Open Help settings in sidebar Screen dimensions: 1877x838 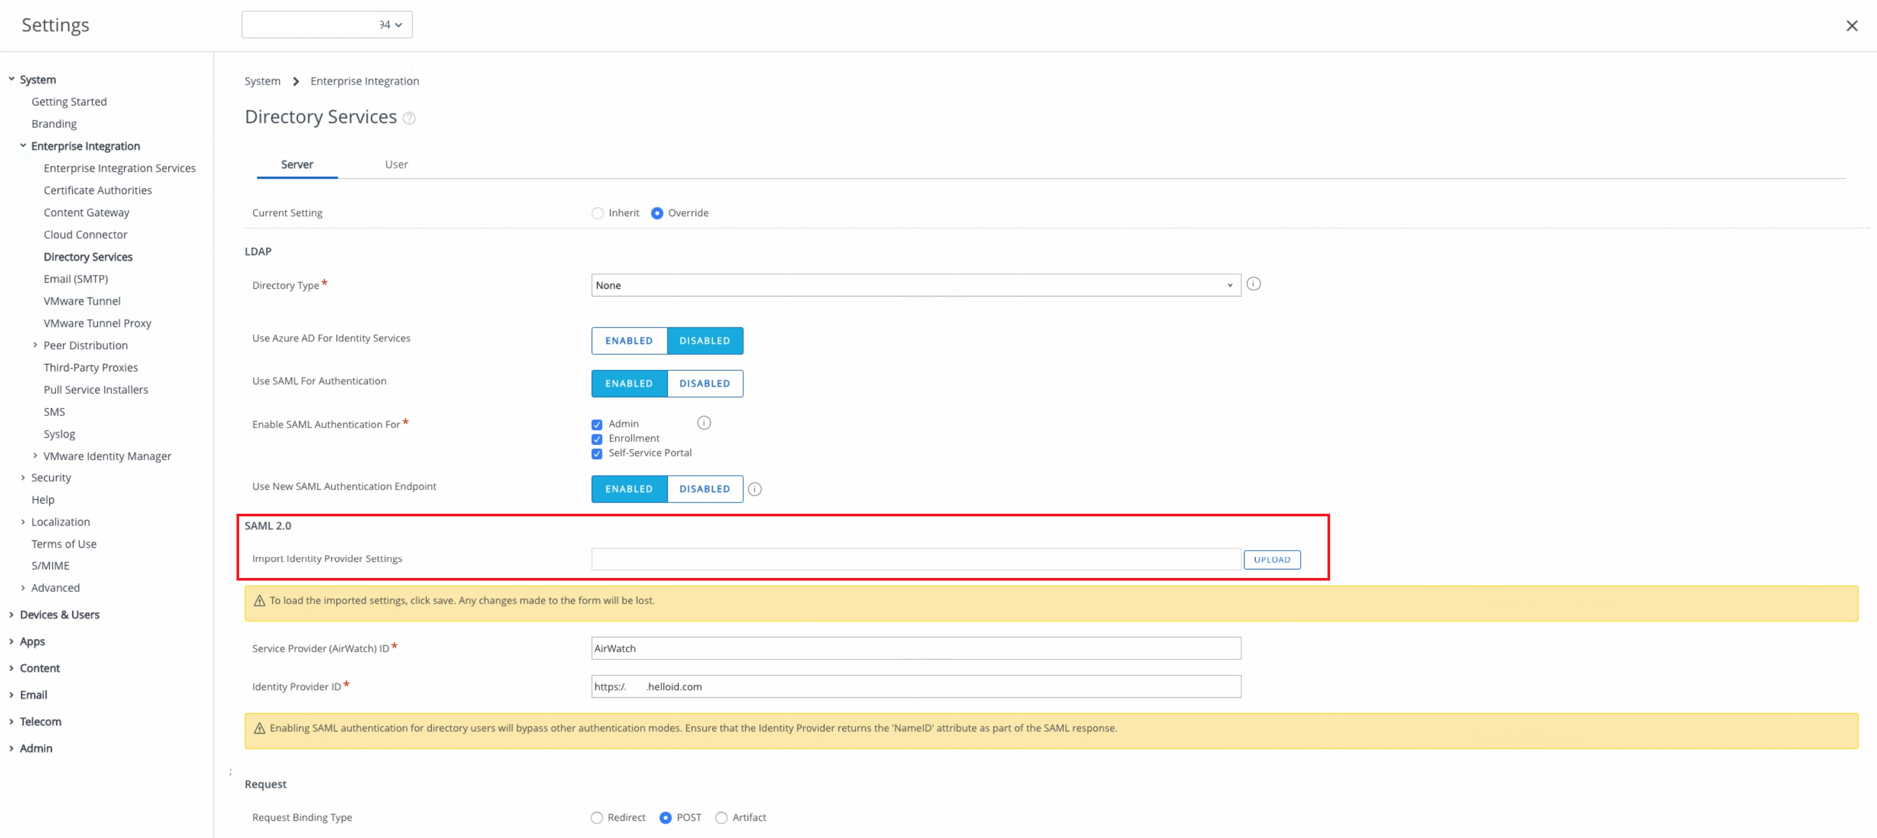[x=43, y=500]
